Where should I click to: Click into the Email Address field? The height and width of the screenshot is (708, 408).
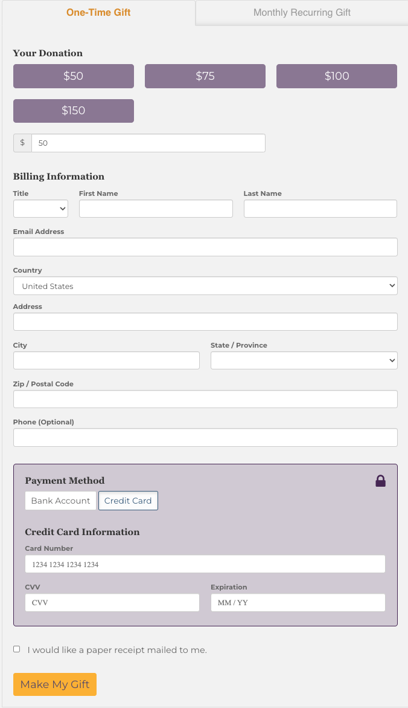tap(205, 247)
